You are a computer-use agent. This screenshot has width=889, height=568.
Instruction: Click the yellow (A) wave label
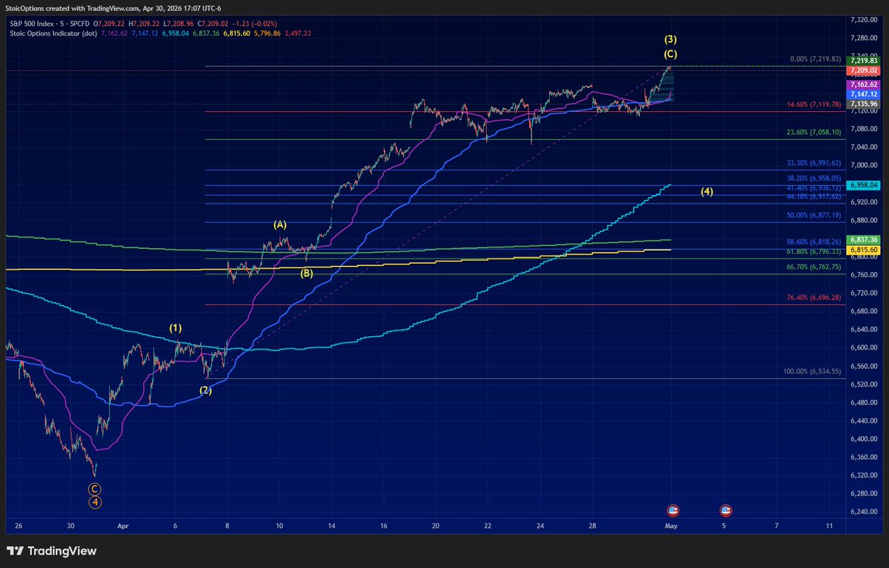(280, 224)
